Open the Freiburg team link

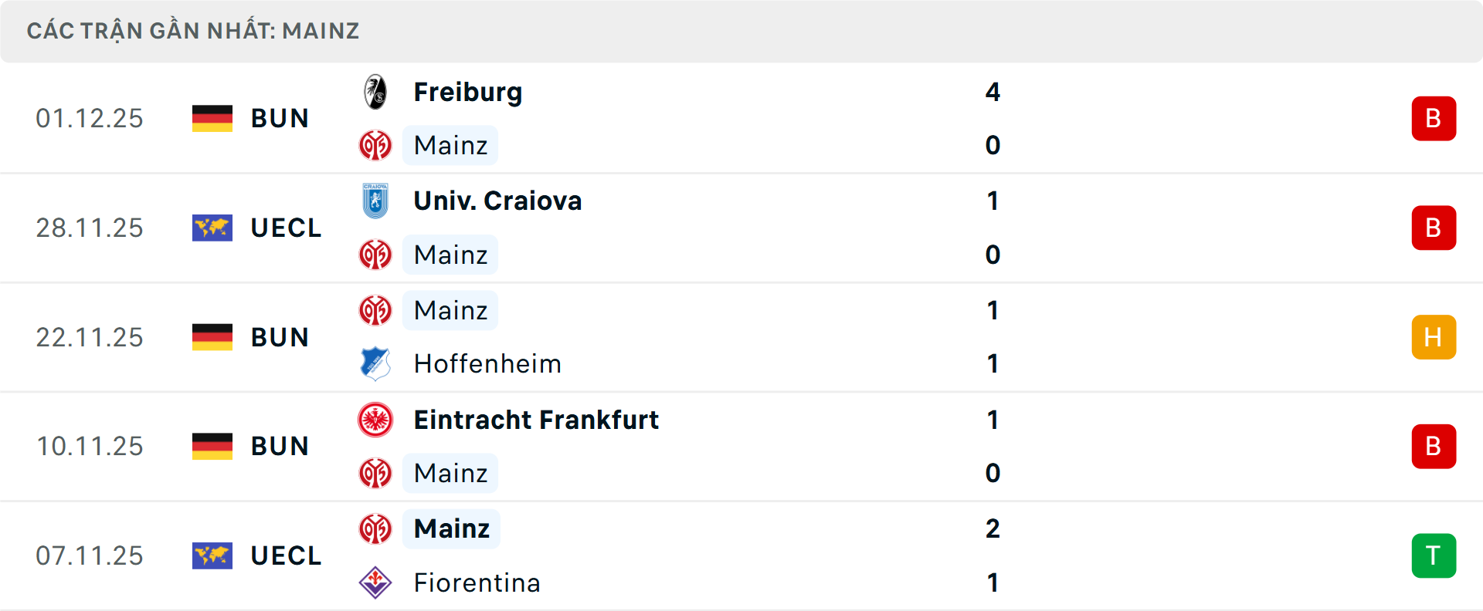tap(468, 92)
